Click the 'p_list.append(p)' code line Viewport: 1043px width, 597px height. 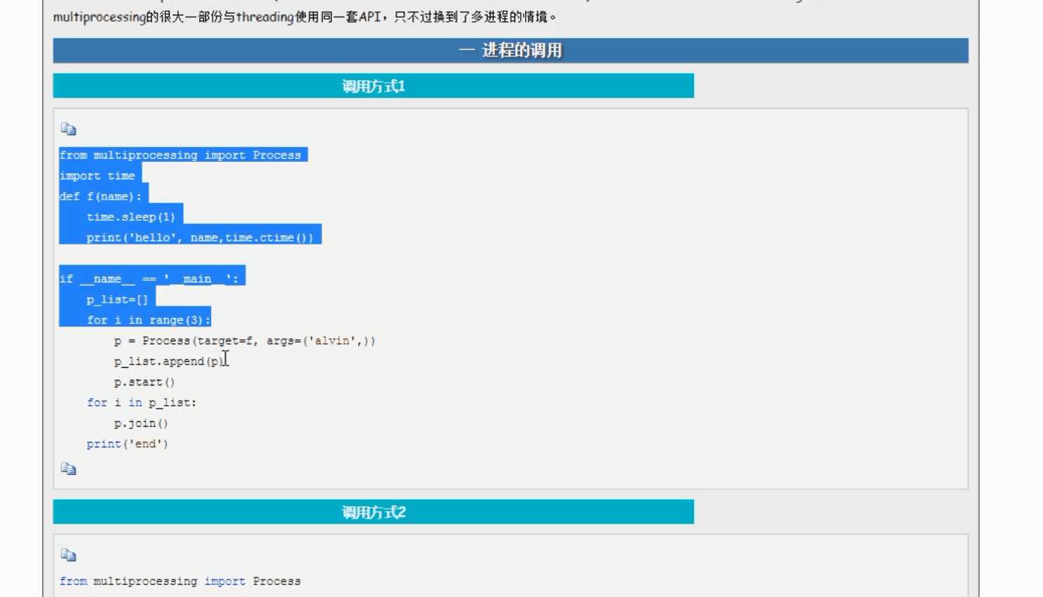[x=168, y=362]
